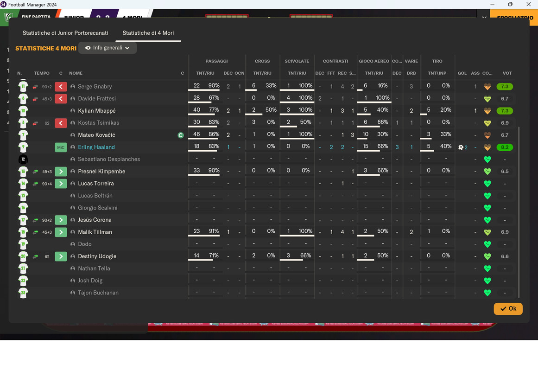The image size is (538, 371).
Task: Click the Football Manager 2024 title icon
Action: click(x=3, y=5)
